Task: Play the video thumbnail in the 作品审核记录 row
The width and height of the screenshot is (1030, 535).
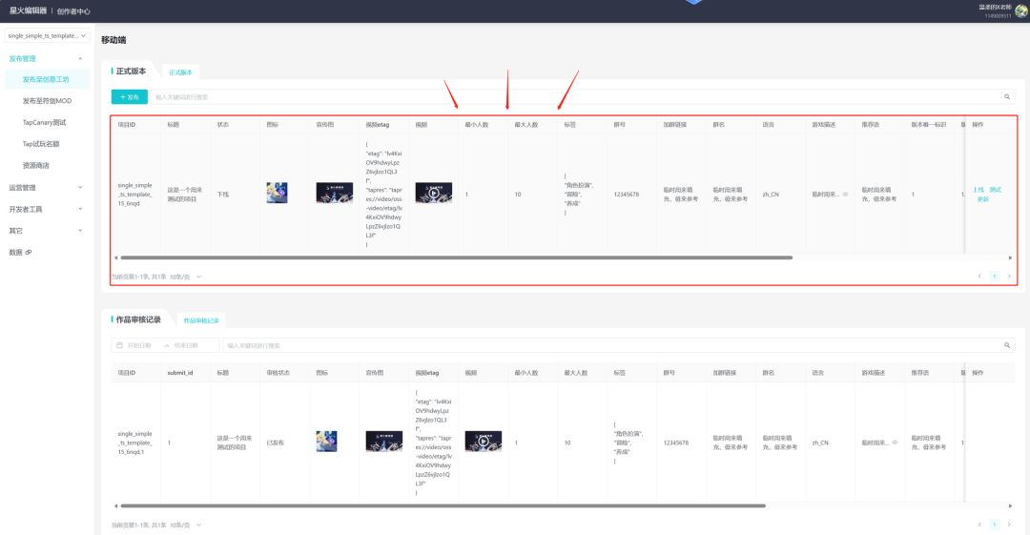Action: [484, 441]
